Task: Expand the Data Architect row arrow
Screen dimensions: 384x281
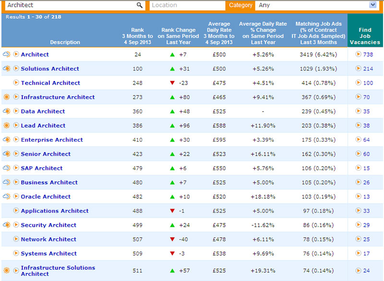Action: [x=16, y=111]
